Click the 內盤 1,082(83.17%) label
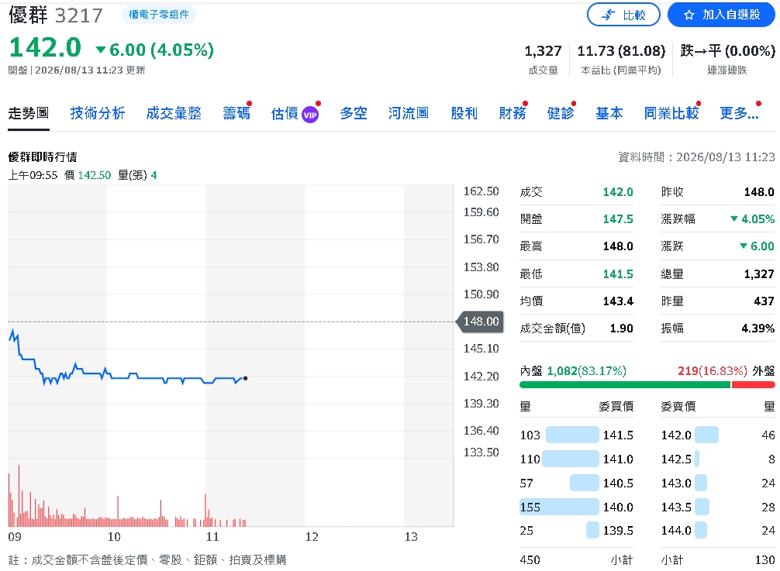 [573, 371]
